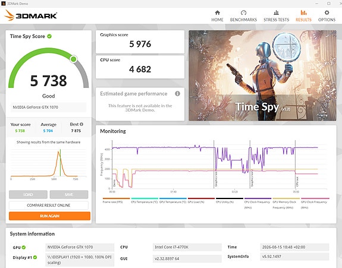Click the CPU test marker in graph

click(297, 182)
